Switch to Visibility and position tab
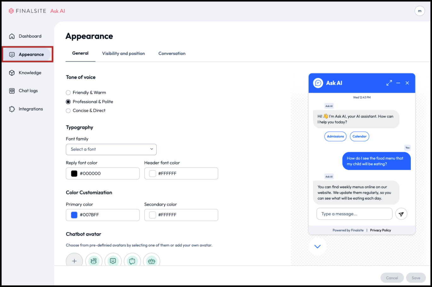 (x=124, y=54)
